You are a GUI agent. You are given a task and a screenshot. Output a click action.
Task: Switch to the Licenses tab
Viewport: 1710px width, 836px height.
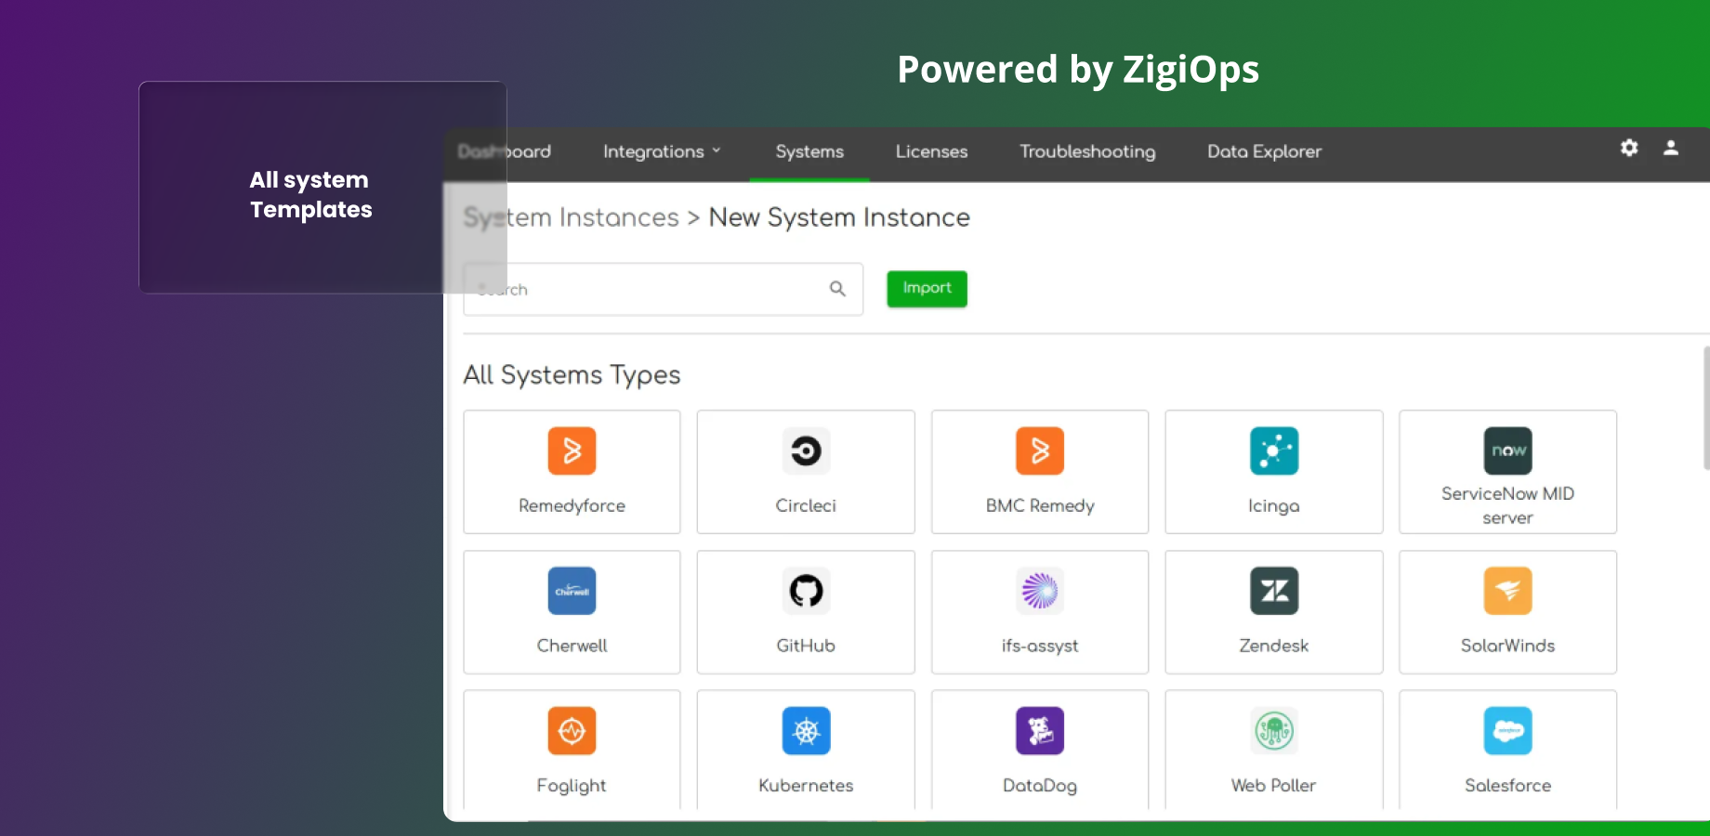point(931,151)
